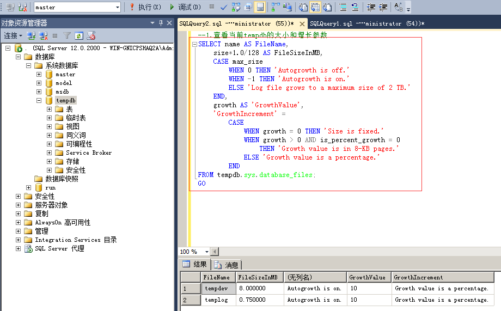Click the refresh icon in Object Explorer
The width and height of the screenshot is (501, 311).
[79, 35]
